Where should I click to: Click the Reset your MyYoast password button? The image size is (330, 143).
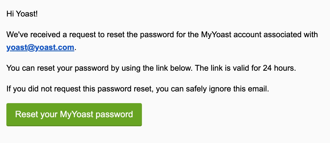[x=74, y=115]
